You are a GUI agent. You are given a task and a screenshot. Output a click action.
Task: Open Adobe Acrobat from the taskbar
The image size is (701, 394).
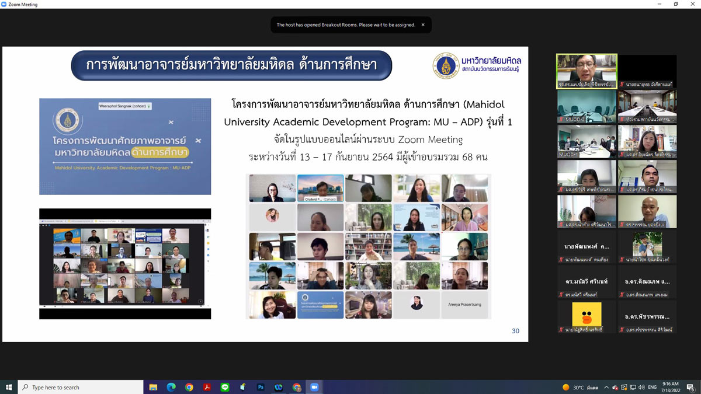pyautogui.click(x=207, y=387)
